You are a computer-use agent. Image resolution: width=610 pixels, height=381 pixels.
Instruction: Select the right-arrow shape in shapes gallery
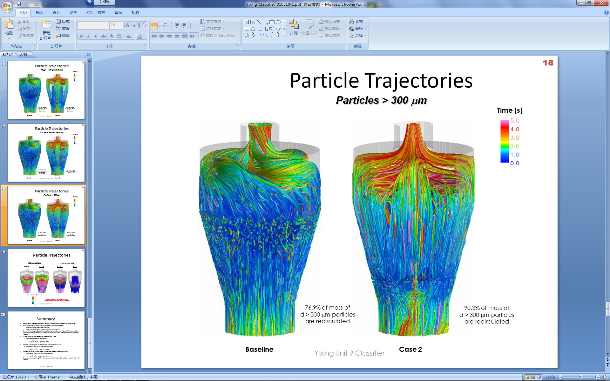click(272, 29)
